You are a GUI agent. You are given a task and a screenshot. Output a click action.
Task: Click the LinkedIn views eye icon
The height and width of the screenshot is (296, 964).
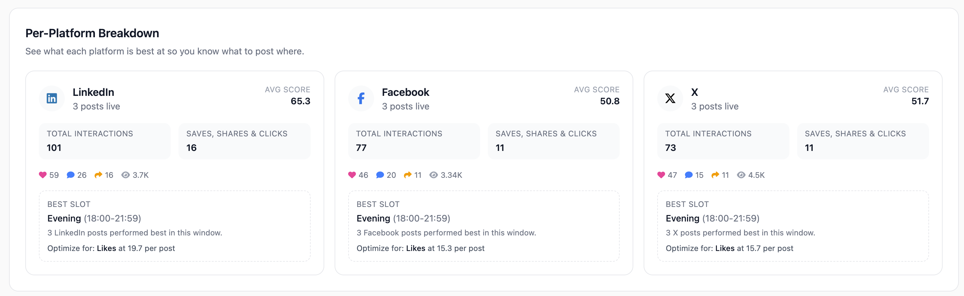pos(125,175)
